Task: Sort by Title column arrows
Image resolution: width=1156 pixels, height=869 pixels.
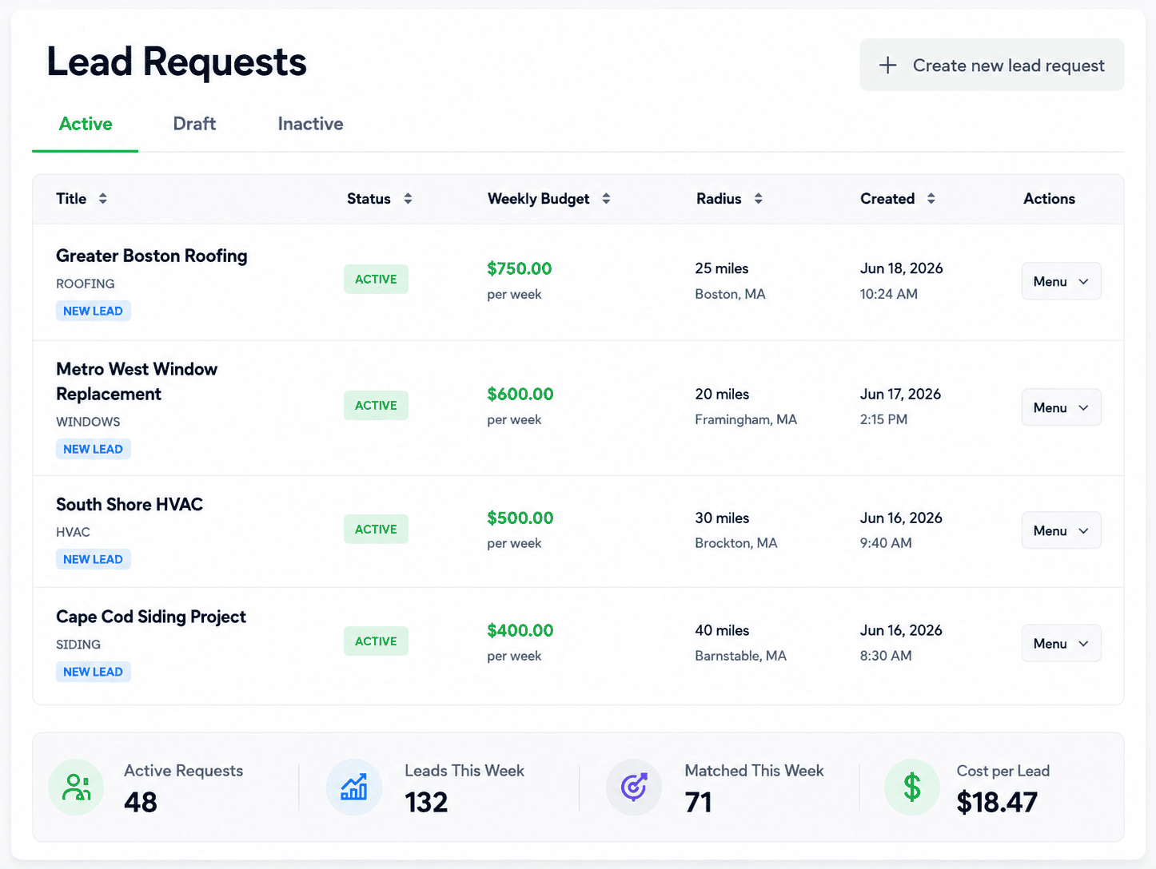Action: [x=102, y=199]
